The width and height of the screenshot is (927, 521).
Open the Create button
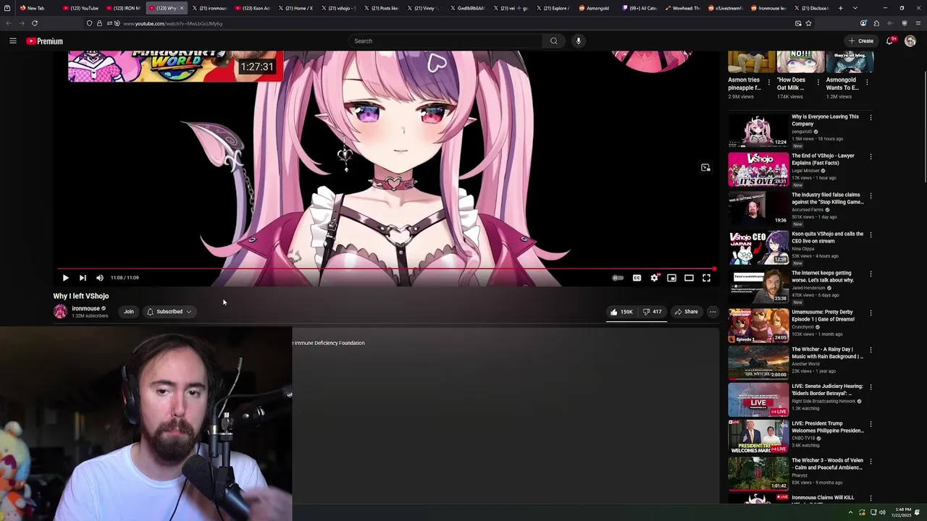pos(861,41)
